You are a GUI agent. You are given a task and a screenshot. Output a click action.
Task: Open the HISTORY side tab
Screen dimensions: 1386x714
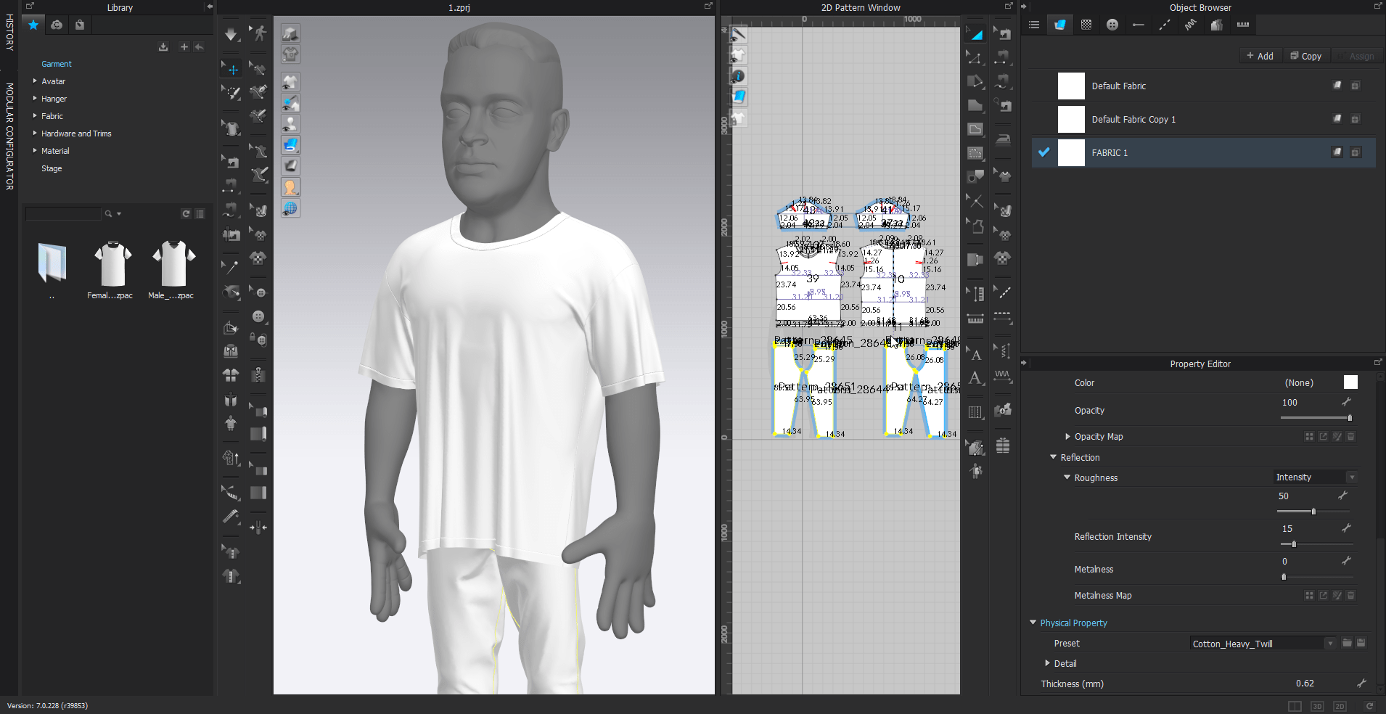click(9, 32)
